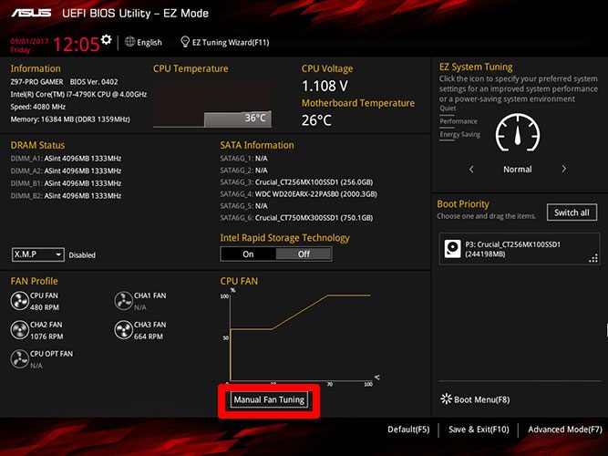Click the Normal tuning mode label
This screenshot has height=456, width=608.
[518, 170]
